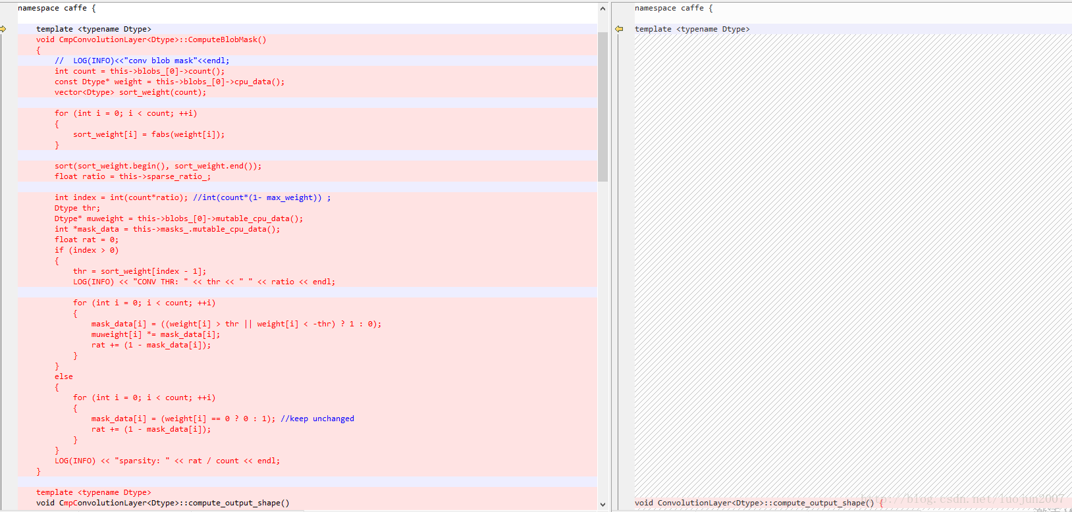This screenshot has height=512, width=1072.
Task: Click 'float ratio = this->sparse_ratio_;' line
Action: [133, 176]
